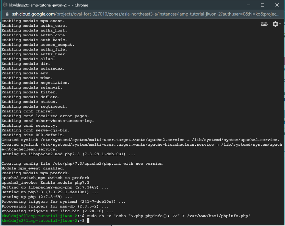This screenshot has height=226, width=285.
Task: Click the line 'Enabling conf other-vhosts-access-log.'
Action: click(x=48, y=121)
